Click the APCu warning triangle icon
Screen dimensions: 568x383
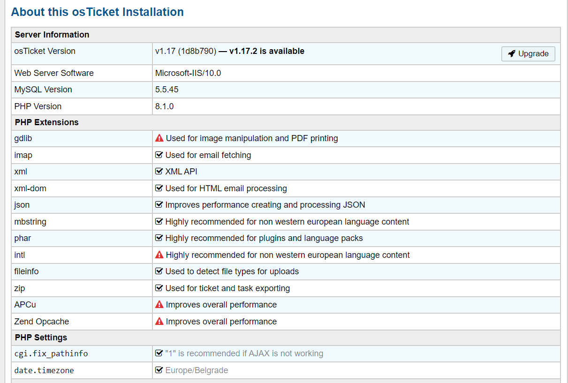tap(159, 305)
